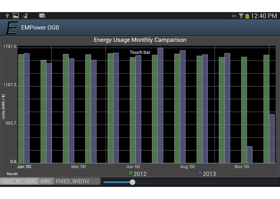Tap the EMPower OGB app logo icon
This screenshot has width=280, height=199.
coord(12,27)
